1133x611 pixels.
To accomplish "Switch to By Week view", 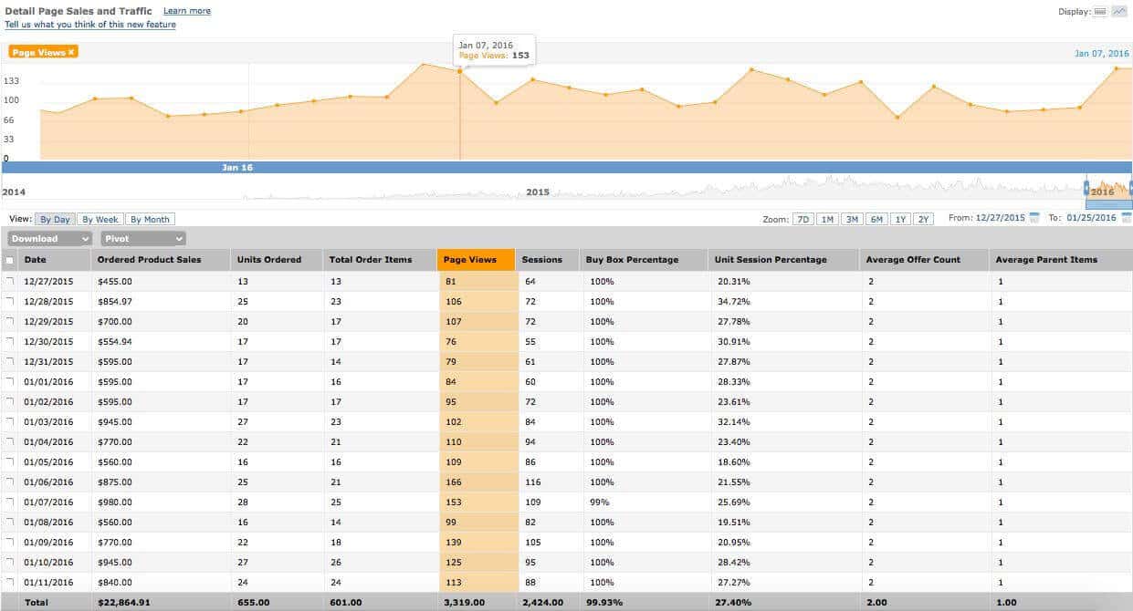I will [100, 219].
